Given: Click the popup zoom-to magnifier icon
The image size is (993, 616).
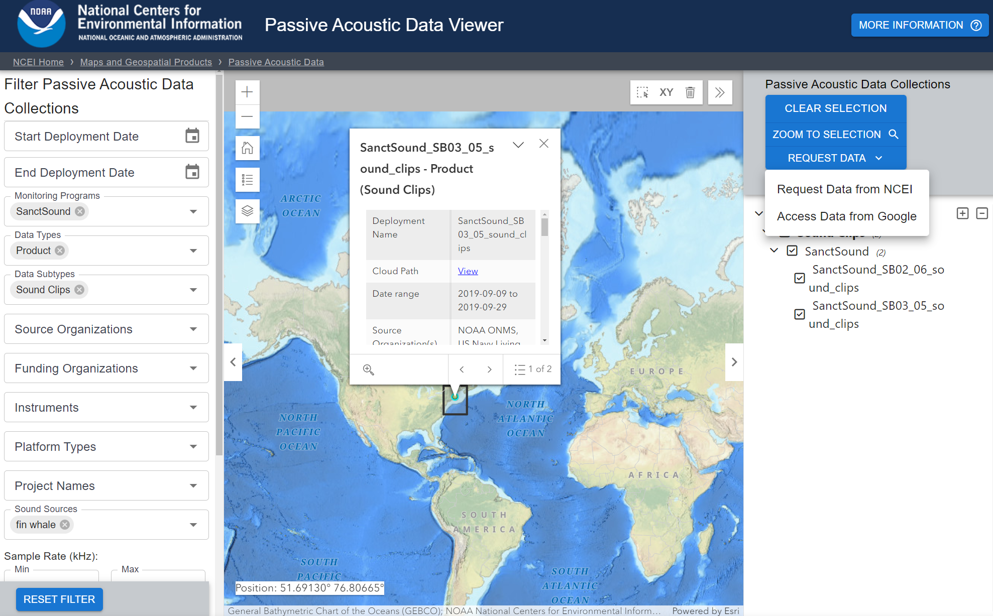Looking at the screenshot, I should [x=368, y=369].
